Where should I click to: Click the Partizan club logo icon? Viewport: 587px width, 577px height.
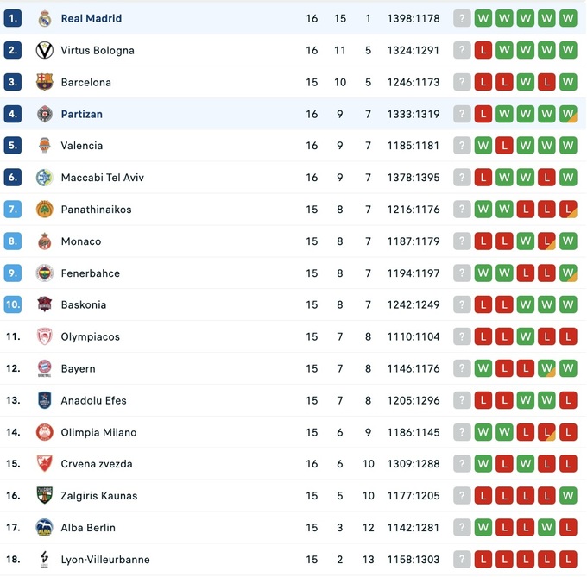pyautogui.click(x=45, y=114)
